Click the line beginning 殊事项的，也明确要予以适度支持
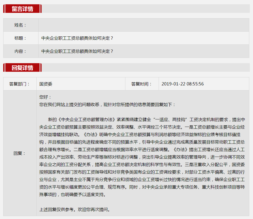This screenshot has width=253, height=219. click(x=74, y=194)
